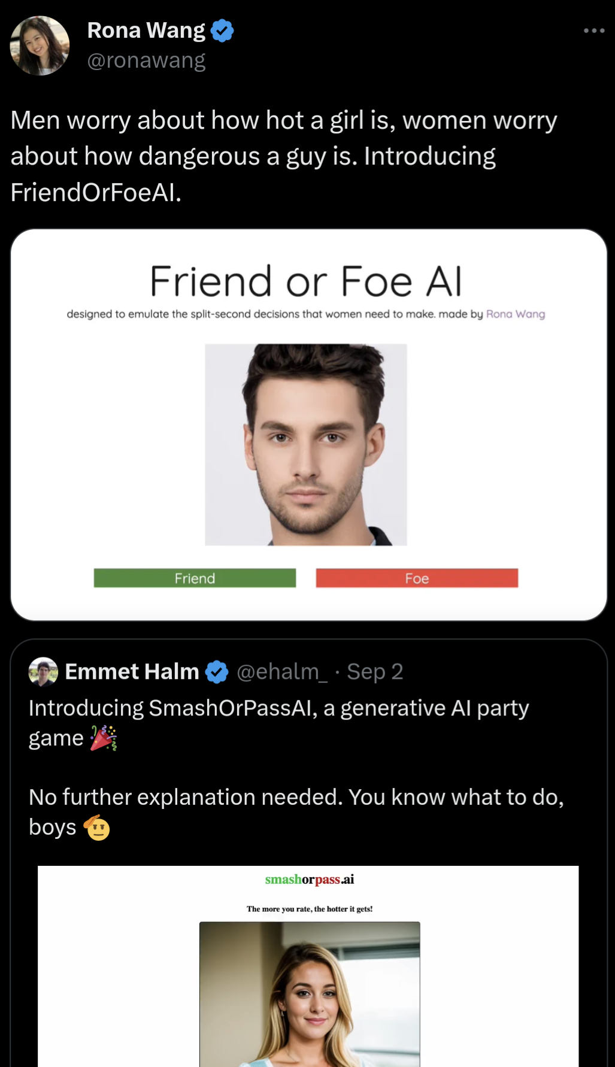The image size is (615, 1067).
Task: Click Rona Wang's profile avatar
Action: (40, 46)
